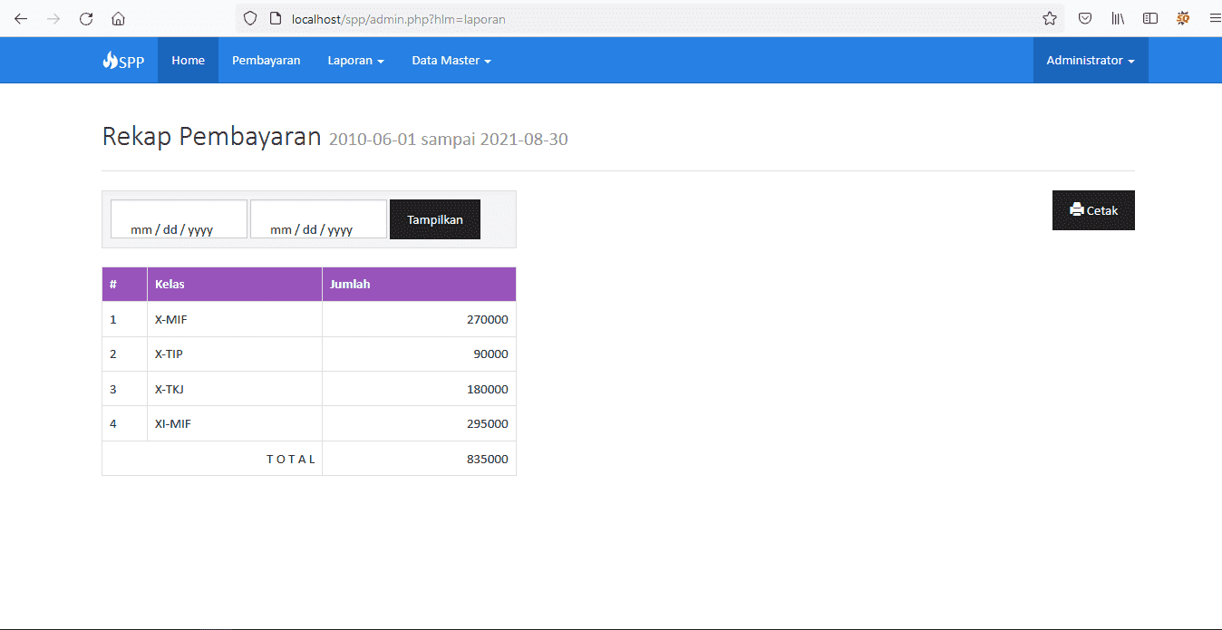Switch to the Home menu item

click(188, 60)
